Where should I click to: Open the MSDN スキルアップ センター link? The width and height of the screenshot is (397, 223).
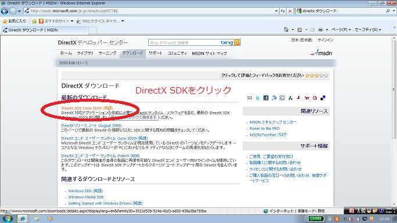[273, 122]
